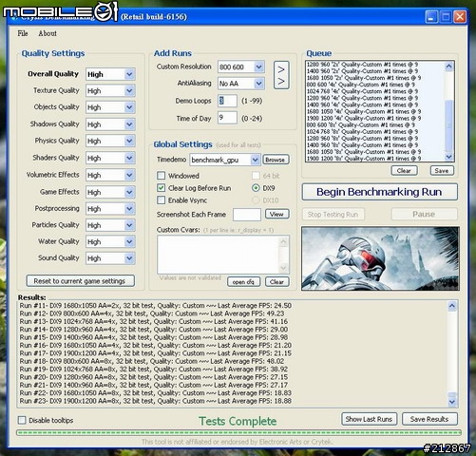476x456 pixels.
Task: Expand the Particles Quality dropdown
Action: pyautogui.click(x=129, y=225)
